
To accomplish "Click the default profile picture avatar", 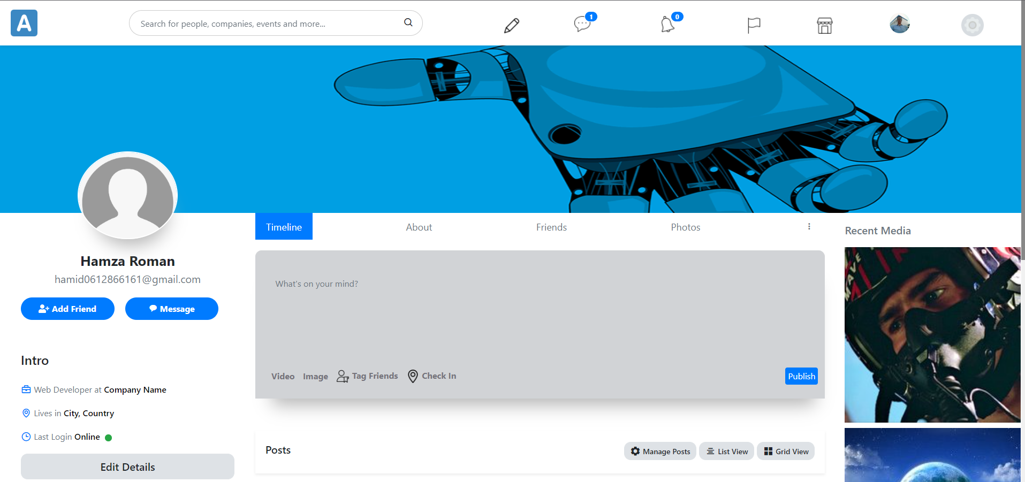I will [127, 195].
